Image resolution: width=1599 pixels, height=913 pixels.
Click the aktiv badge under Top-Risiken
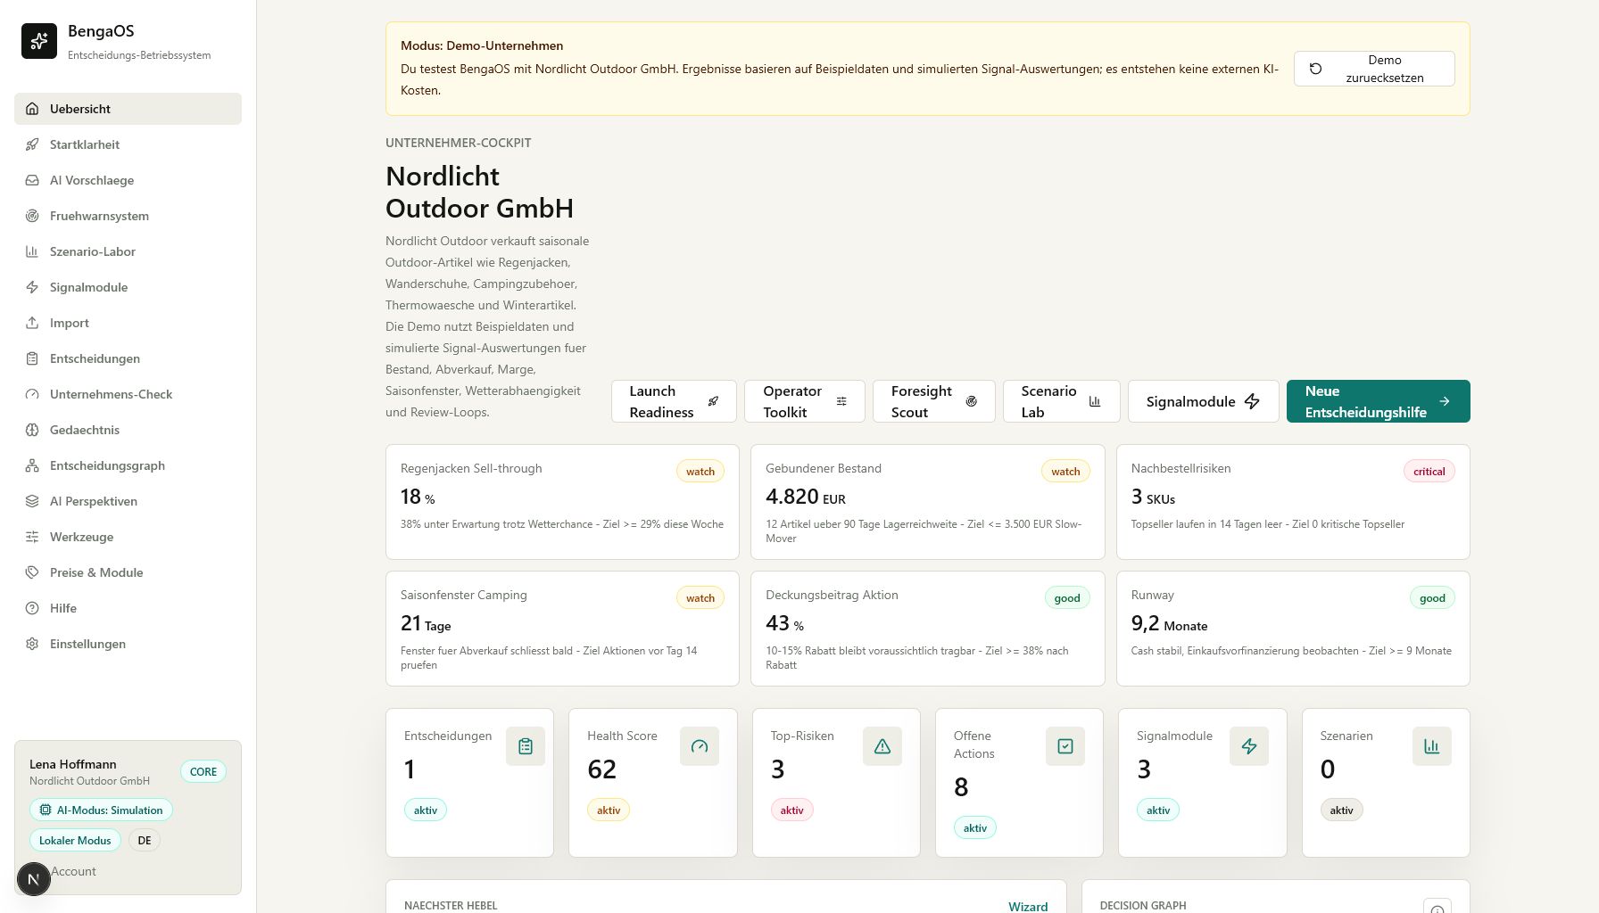tap(792, 810)
